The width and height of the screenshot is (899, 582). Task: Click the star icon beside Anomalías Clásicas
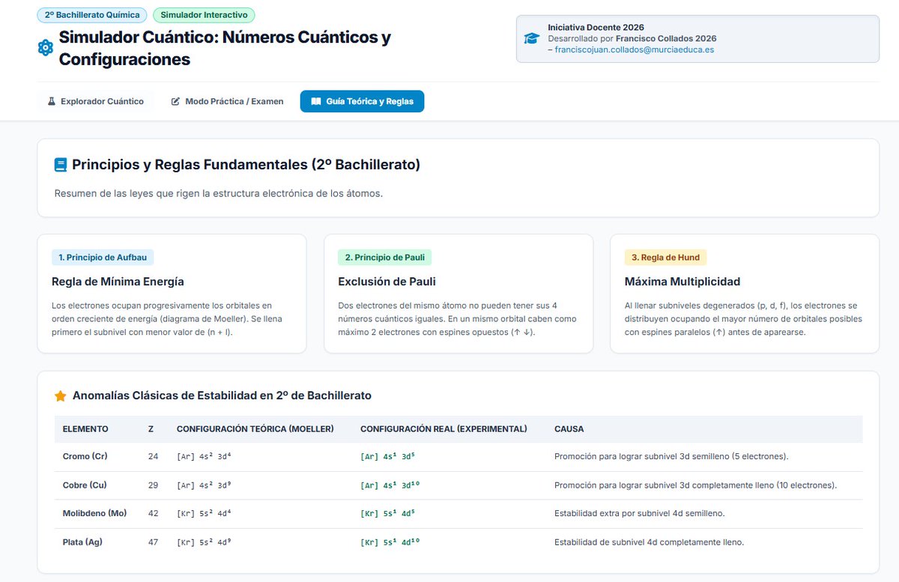pos(61,395)
